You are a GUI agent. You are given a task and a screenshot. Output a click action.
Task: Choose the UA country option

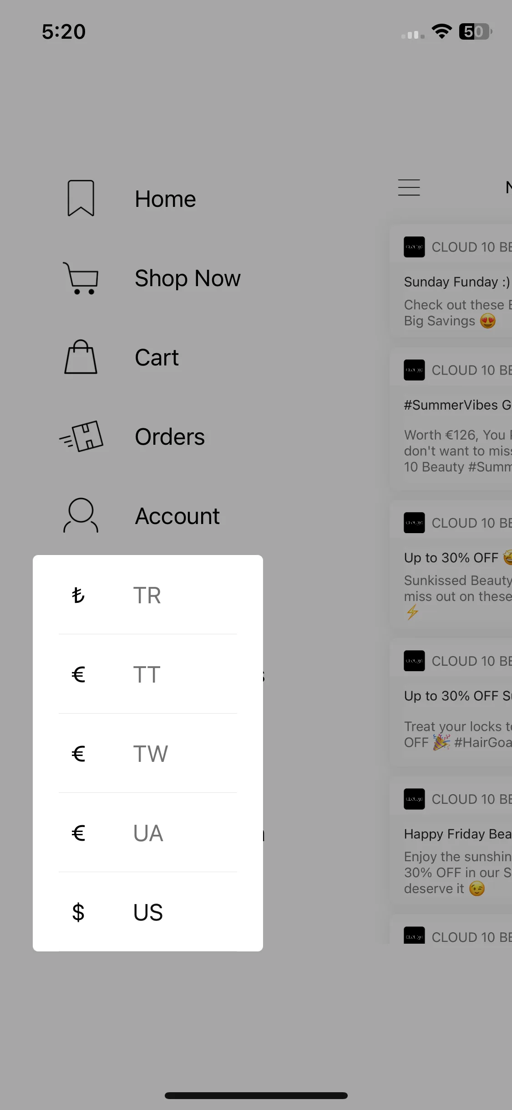point(148,832)
